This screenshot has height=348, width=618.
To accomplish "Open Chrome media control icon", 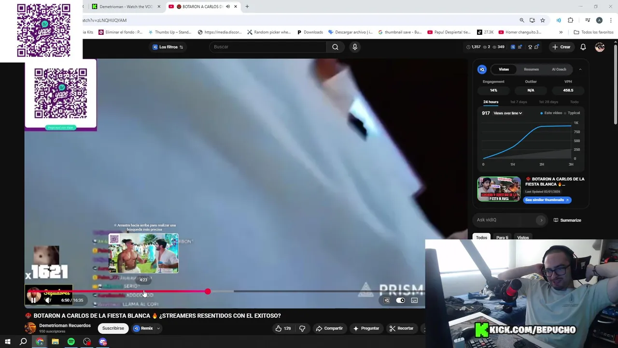I will click(588, 20).
